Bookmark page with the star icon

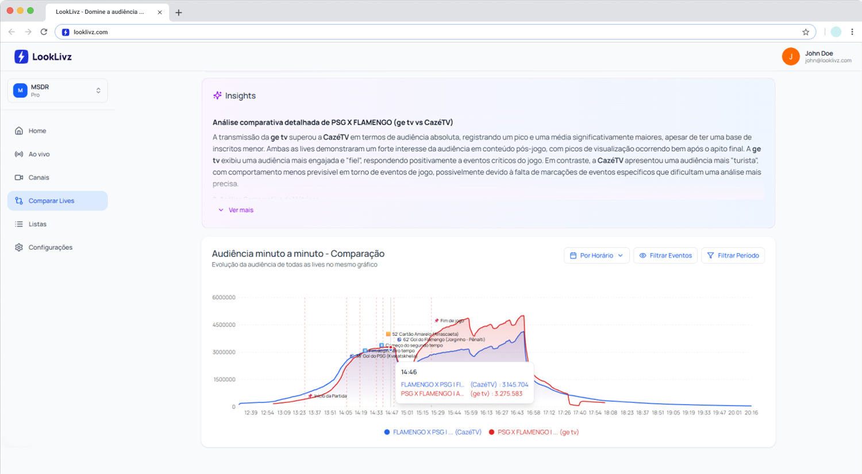tap(806, 32)
